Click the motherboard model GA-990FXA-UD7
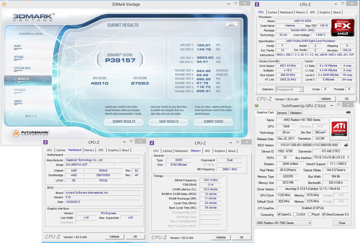Image resolution: width=360 pixels, height=243 pixels. tap(89, 165)
